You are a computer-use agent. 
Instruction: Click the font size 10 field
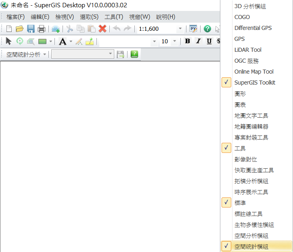[x=165, y=41]
